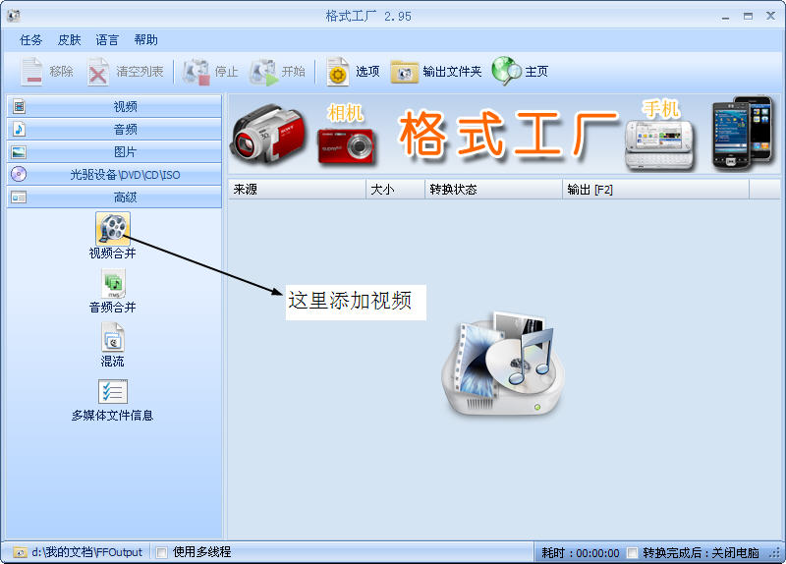Toggle the 转换完成后：关闭电脑 checkbox
The image size is (786, 564).
(x=633, y=553)
